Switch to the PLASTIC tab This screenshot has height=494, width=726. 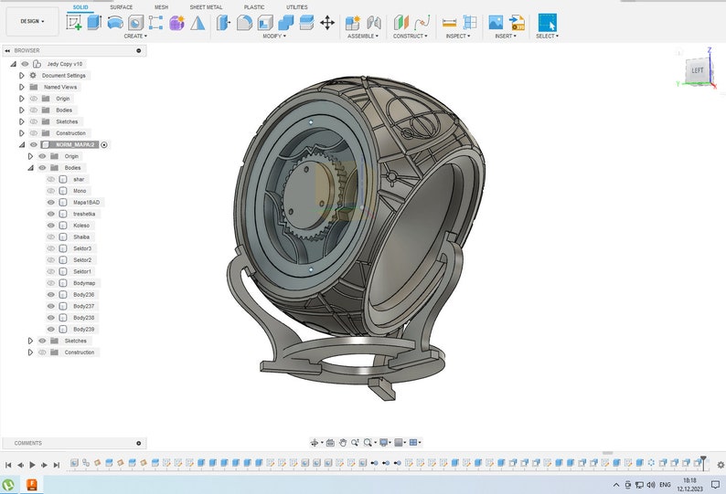(x=254, y=7)
